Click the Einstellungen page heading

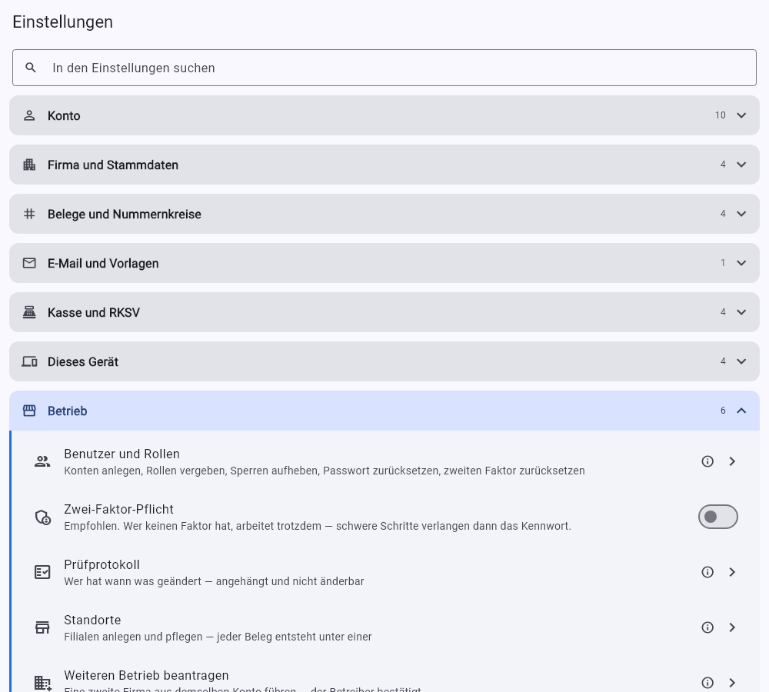point(63,22)
